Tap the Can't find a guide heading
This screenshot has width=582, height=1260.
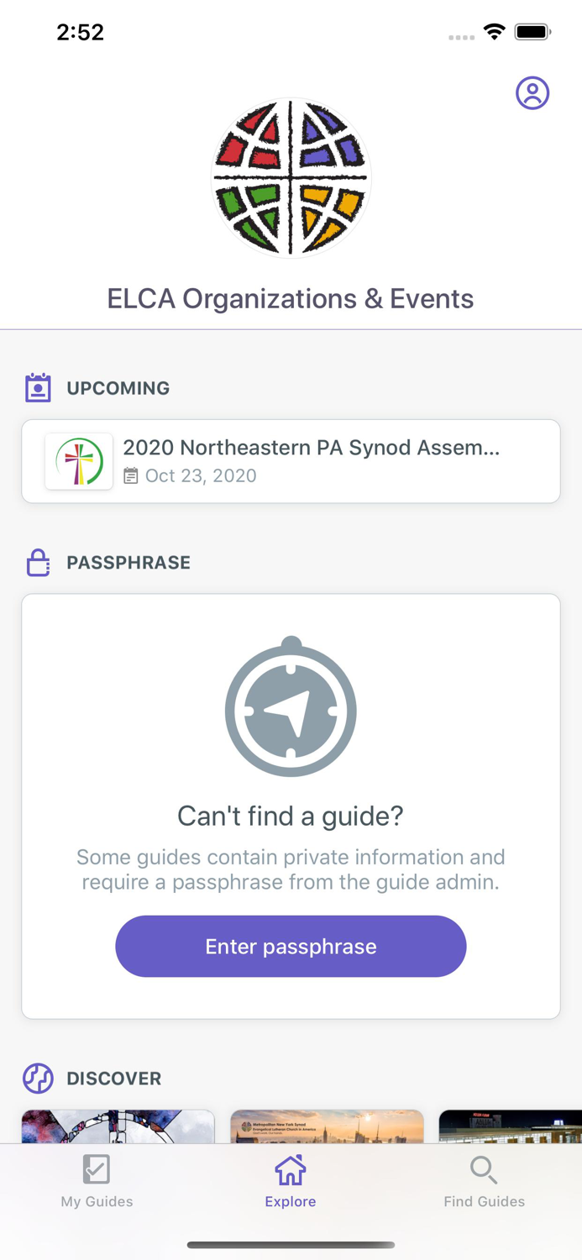tap(291, 816)
